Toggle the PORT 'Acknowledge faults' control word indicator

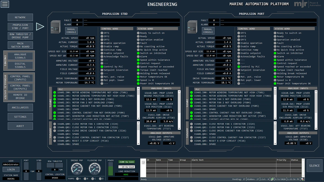(239, 56)
